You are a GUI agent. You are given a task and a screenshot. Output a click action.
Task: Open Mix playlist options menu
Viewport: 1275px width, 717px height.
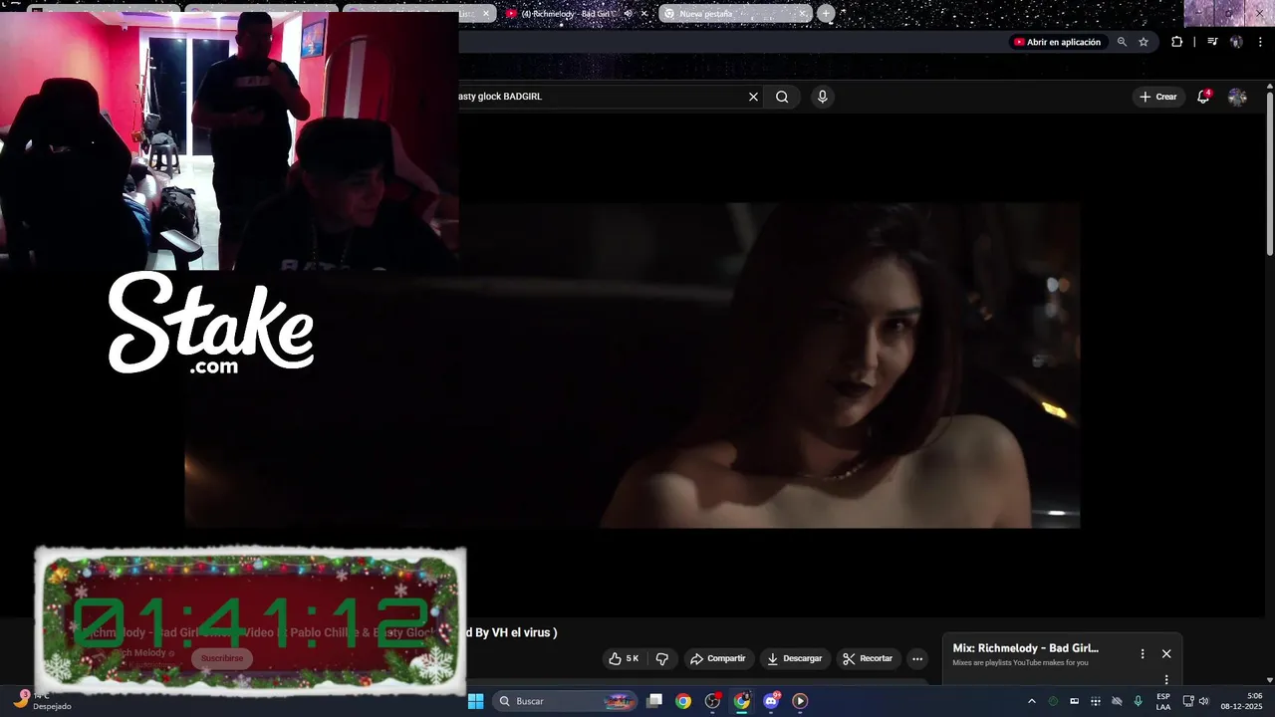pyautogui.click(x=1143, y=654)
